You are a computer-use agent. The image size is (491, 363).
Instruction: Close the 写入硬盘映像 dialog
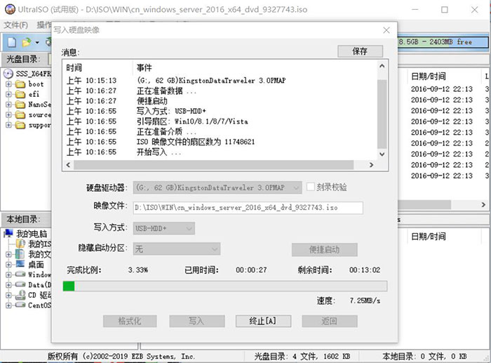tap(386, 30)
